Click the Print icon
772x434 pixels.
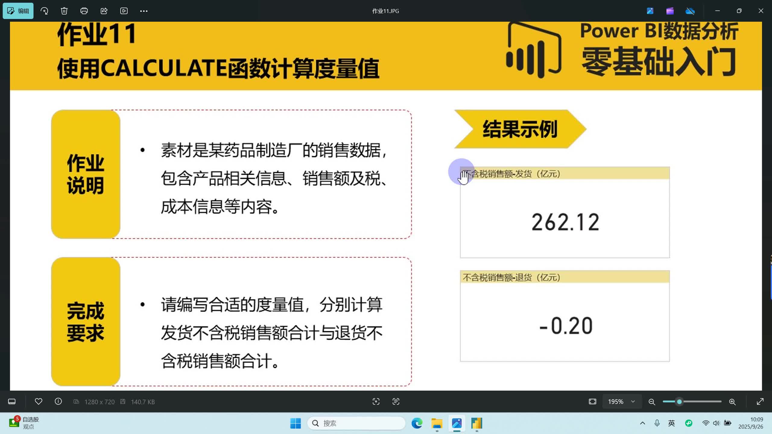84,11
